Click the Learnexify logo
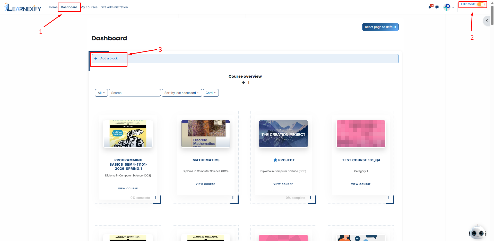 coord(23,7)
